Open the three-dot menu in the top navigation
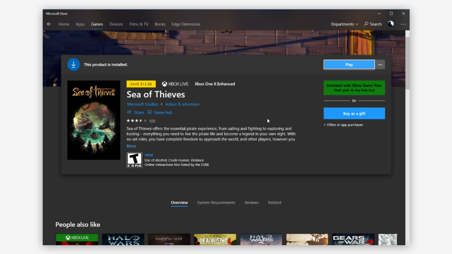452x254 pixels. coord(403,24)
